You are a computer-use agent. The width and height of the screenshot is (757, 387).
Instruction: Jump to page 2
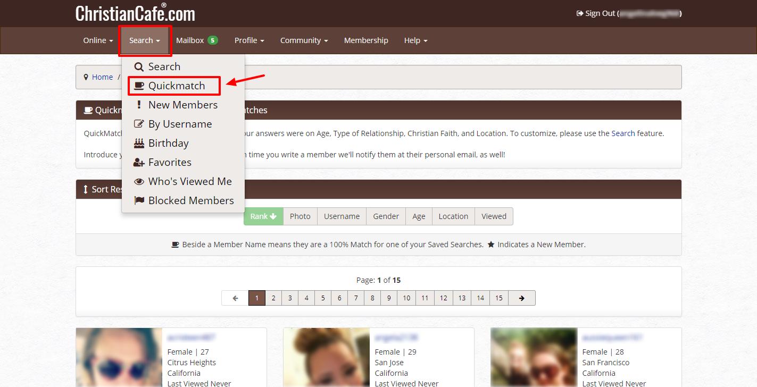(x=273, y=298)
